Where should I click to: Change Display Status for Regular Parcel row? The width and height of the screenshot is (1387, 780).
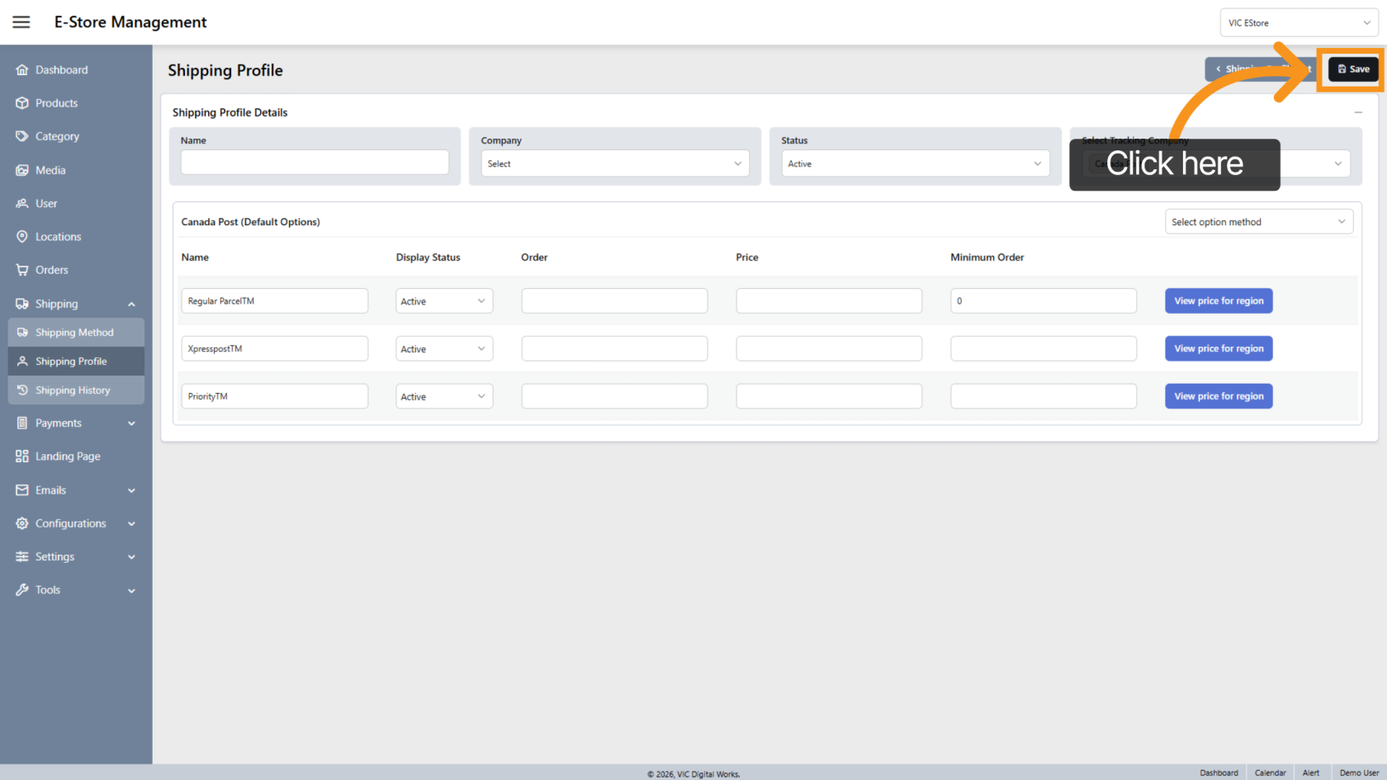443,301
